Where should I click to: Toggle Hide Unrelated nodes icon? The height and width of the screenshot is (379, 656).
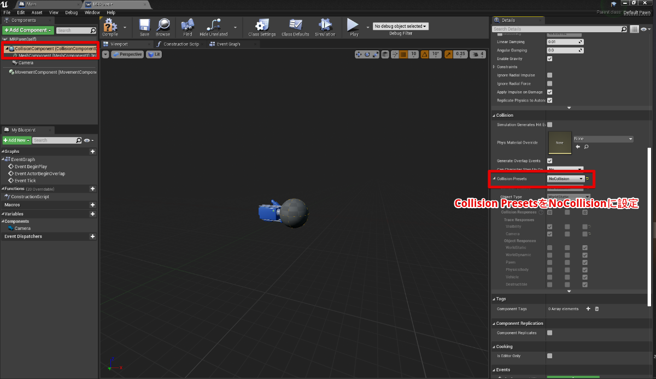point(214,27)
